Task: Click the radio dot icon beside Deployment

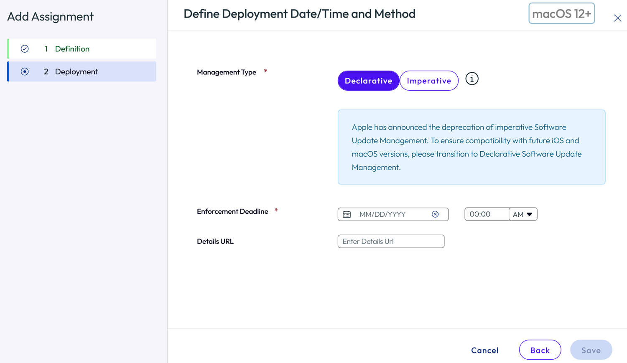Action: click(25, 71)
